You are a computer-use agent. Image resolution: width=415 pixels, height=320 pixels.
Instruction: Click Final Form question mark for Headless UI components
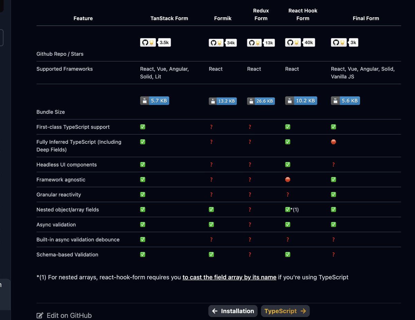[333, 165]
